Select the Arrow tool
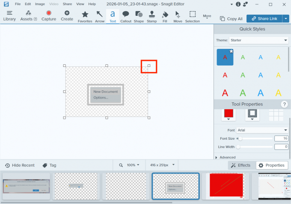The image size is (291, 204). pyautogui.click(x=99, y=16)
